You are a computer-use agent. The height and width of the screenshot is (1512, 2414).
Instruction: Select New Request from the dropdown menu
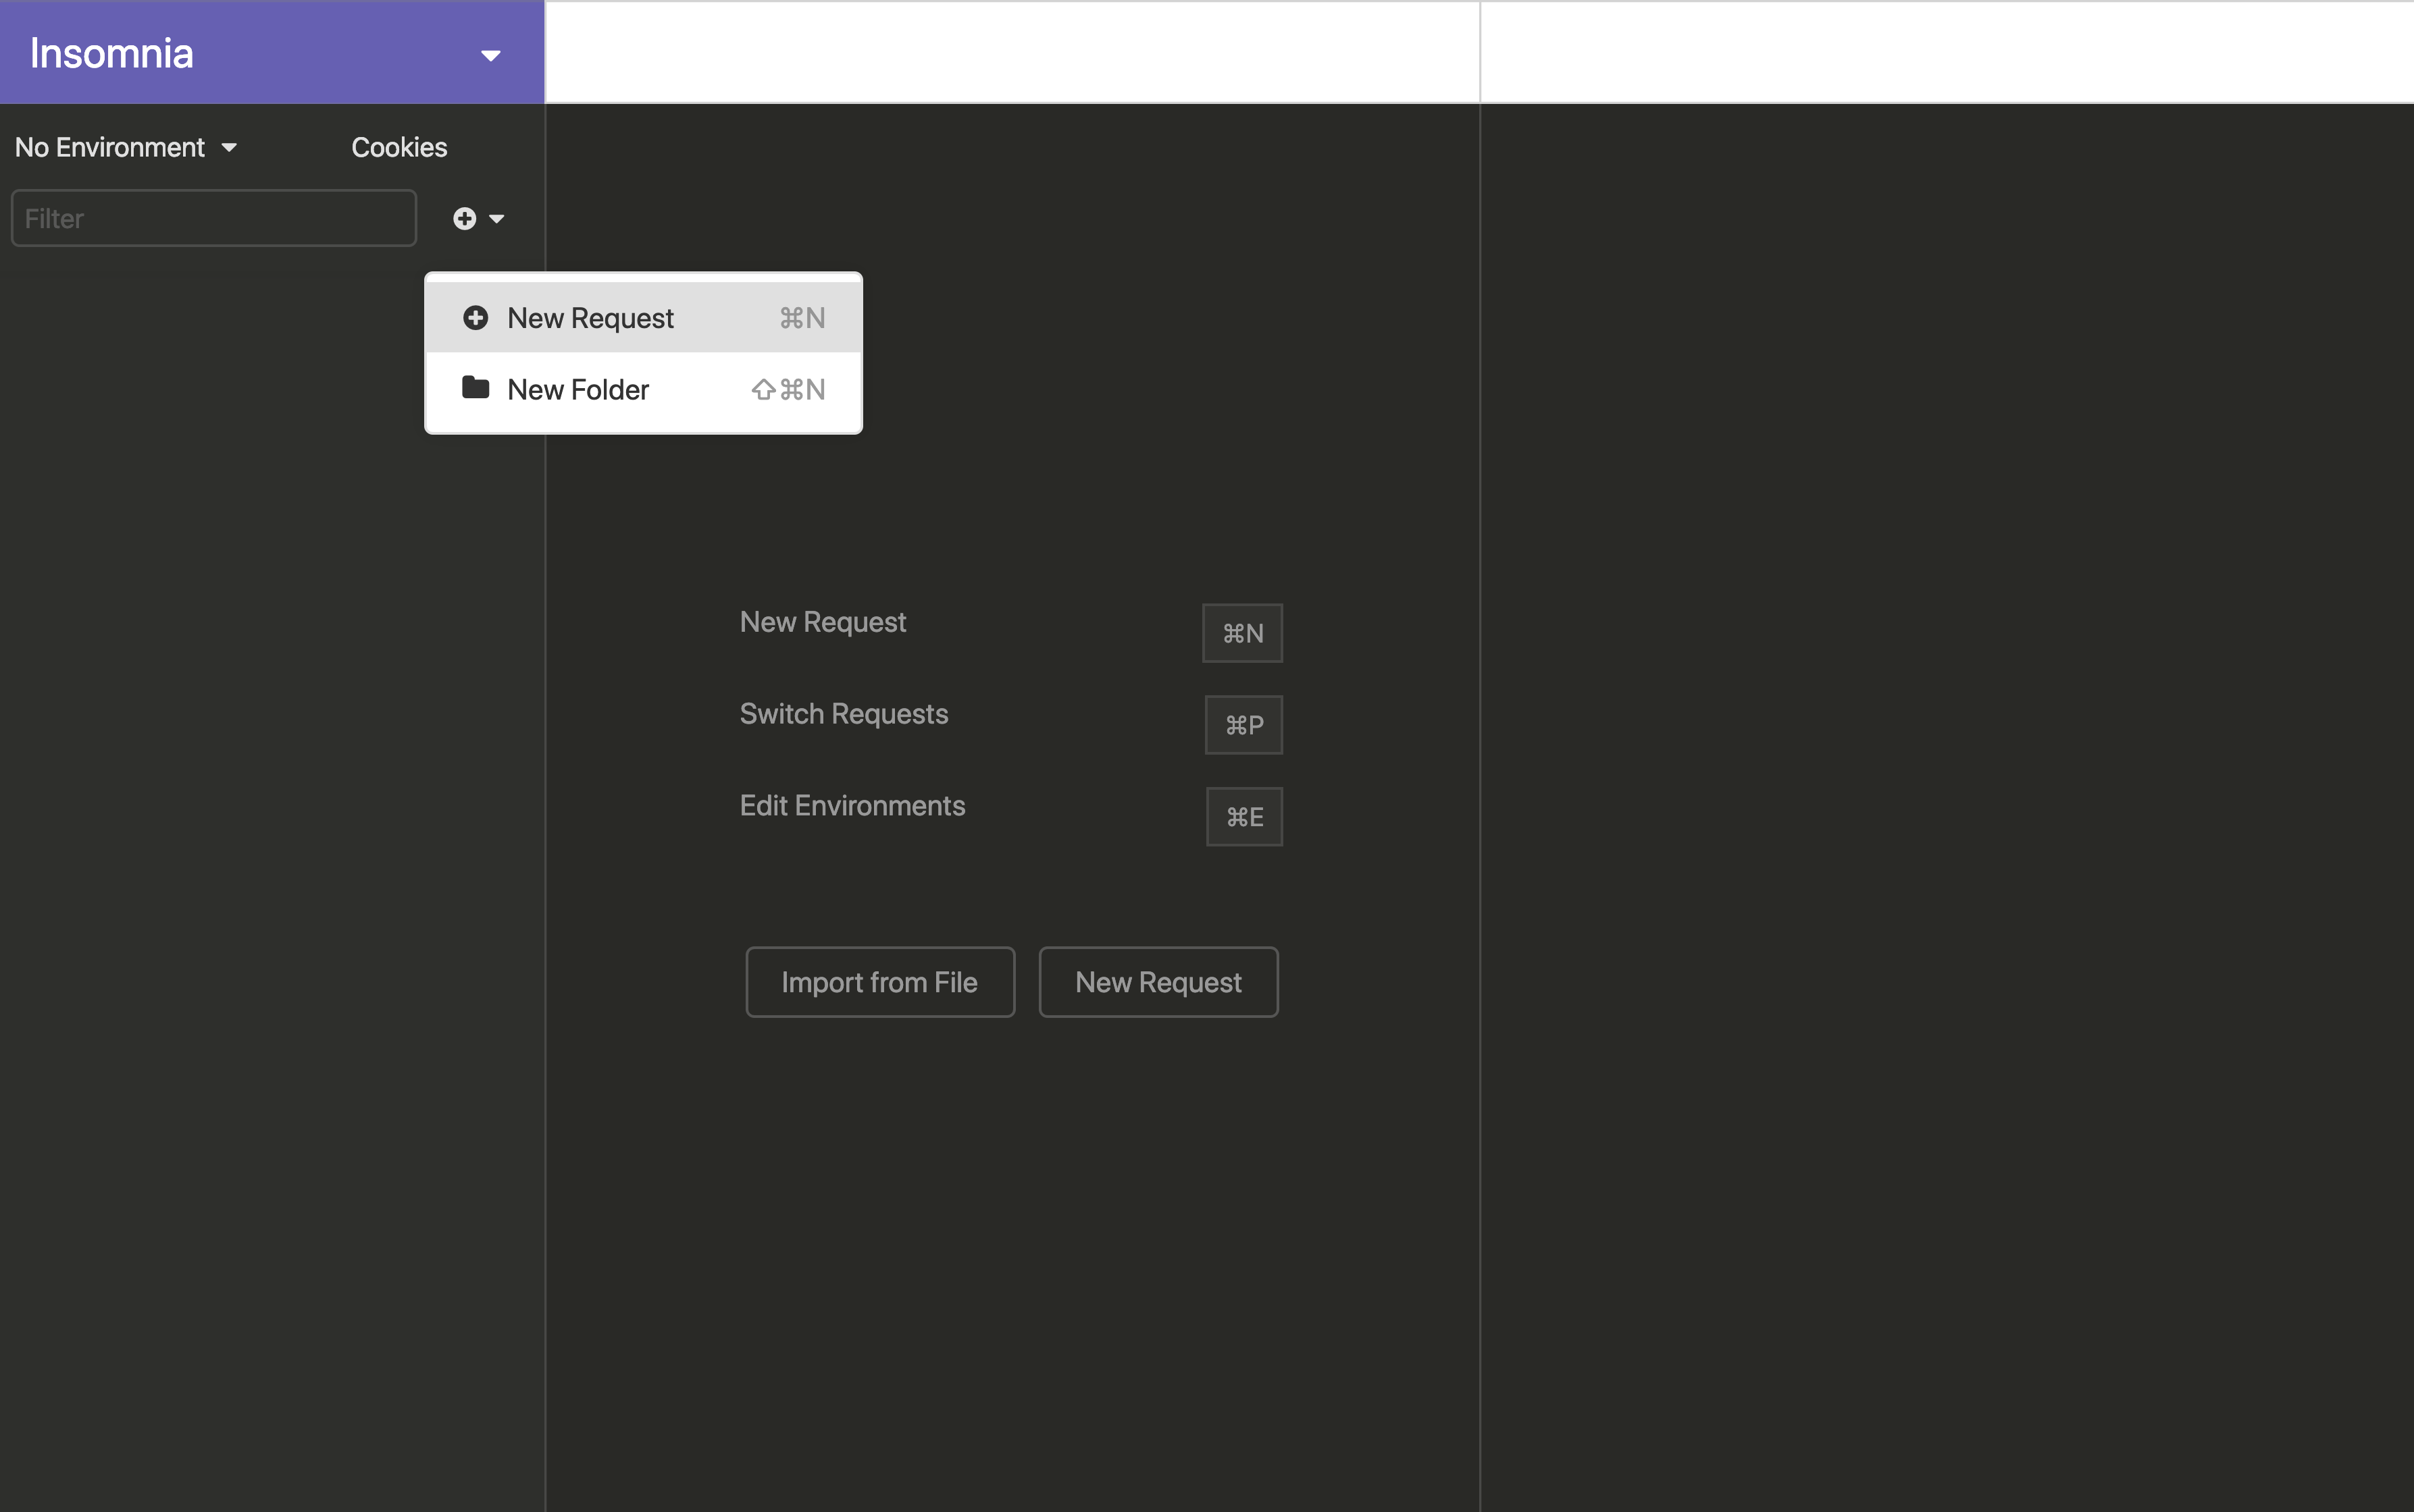pos(642,315)
